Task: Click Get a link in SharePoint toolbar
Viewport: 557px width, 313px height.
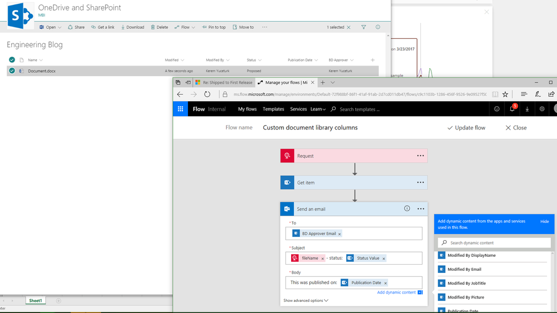Action: click(x=103, y=27)
